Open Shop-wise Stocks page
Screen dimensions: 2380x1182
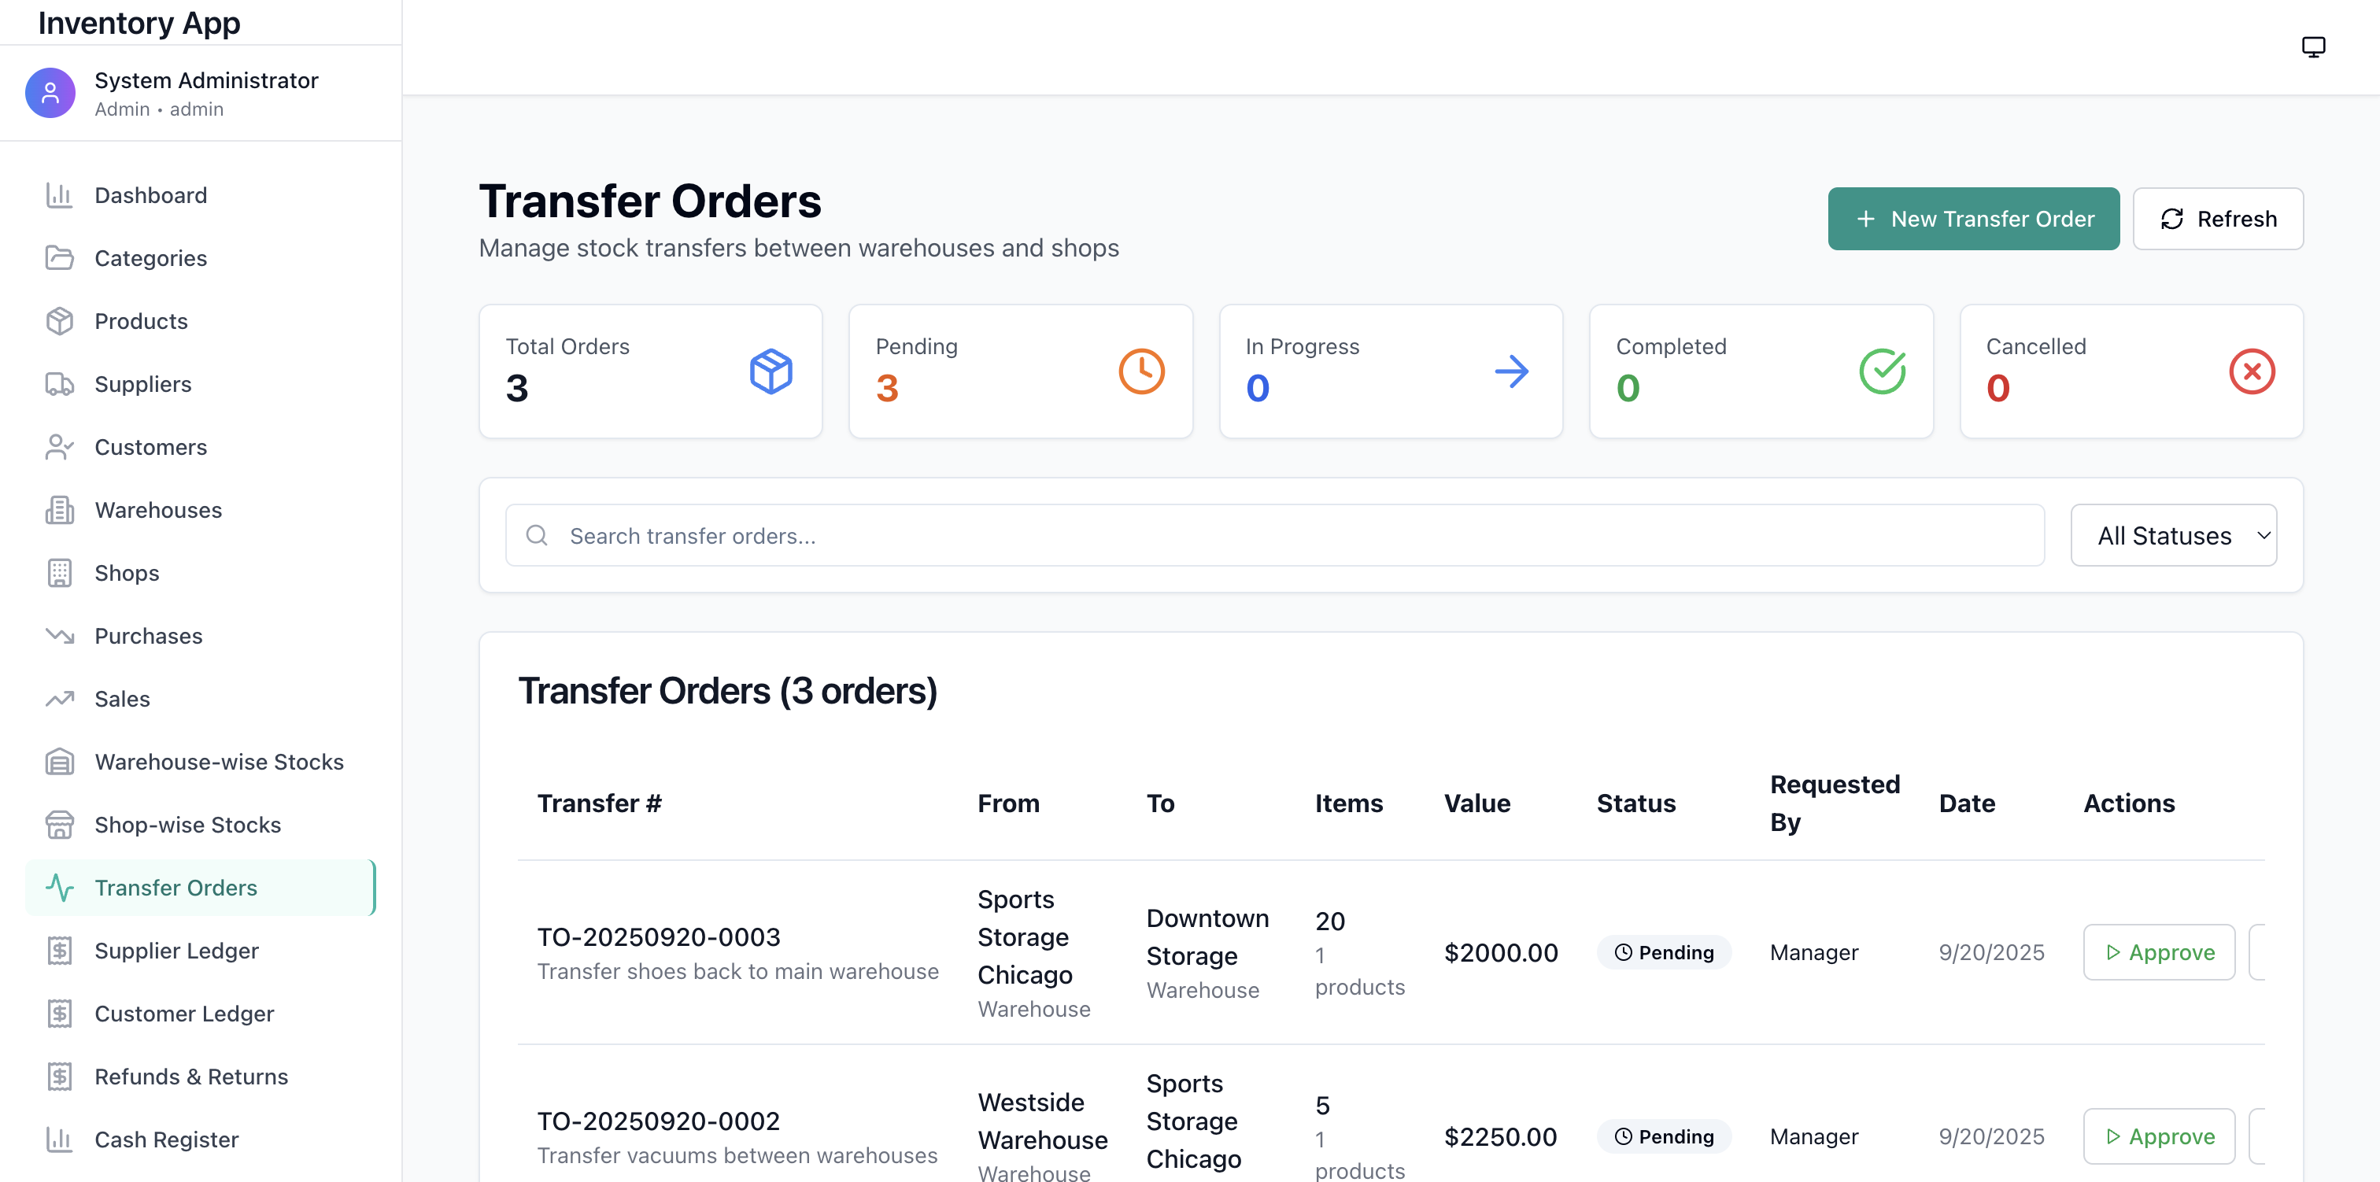(201, 825)
